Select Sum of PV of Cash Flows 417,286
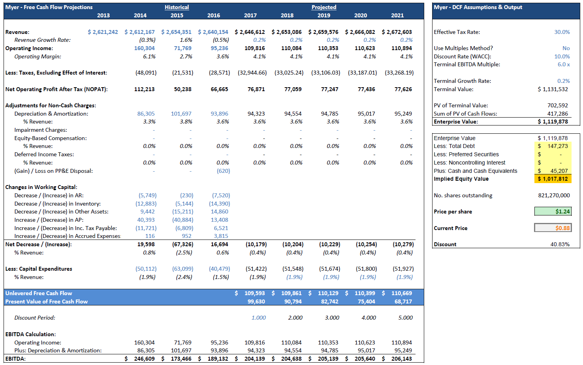Image resolution: width=583 pixels, height=365 pixels. click(557, 114)
